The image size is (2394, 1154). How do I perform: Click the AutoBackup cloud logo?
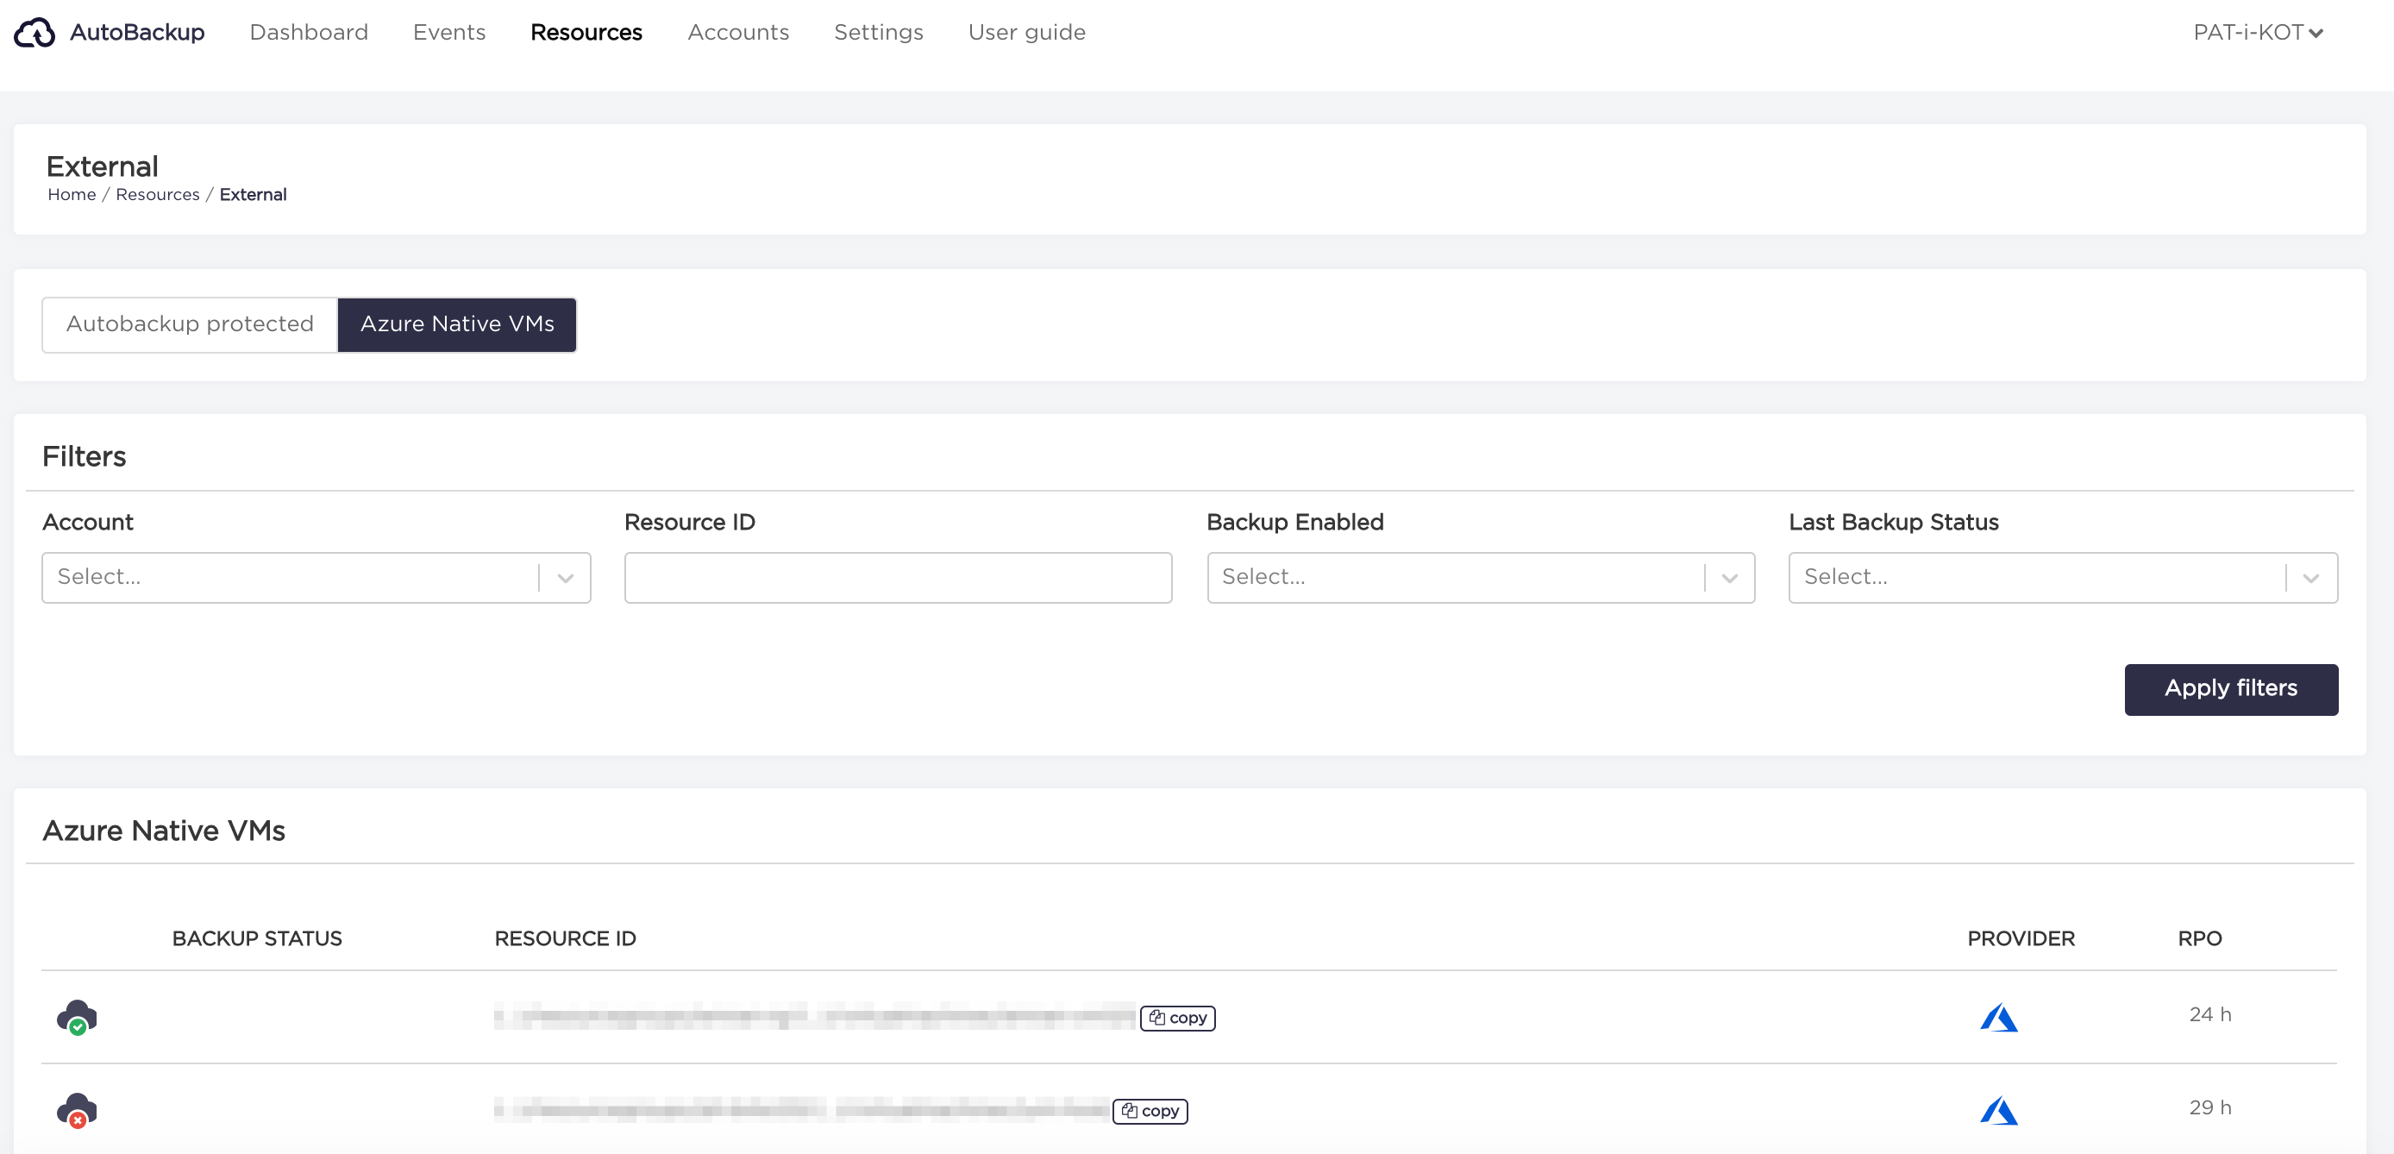click(x=34, y=33)
